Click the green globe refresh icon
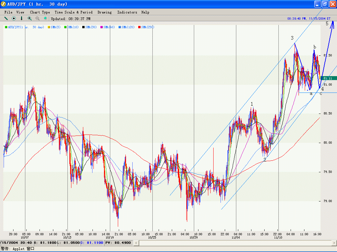Screen dimensions: 337x252 [45, 19]
